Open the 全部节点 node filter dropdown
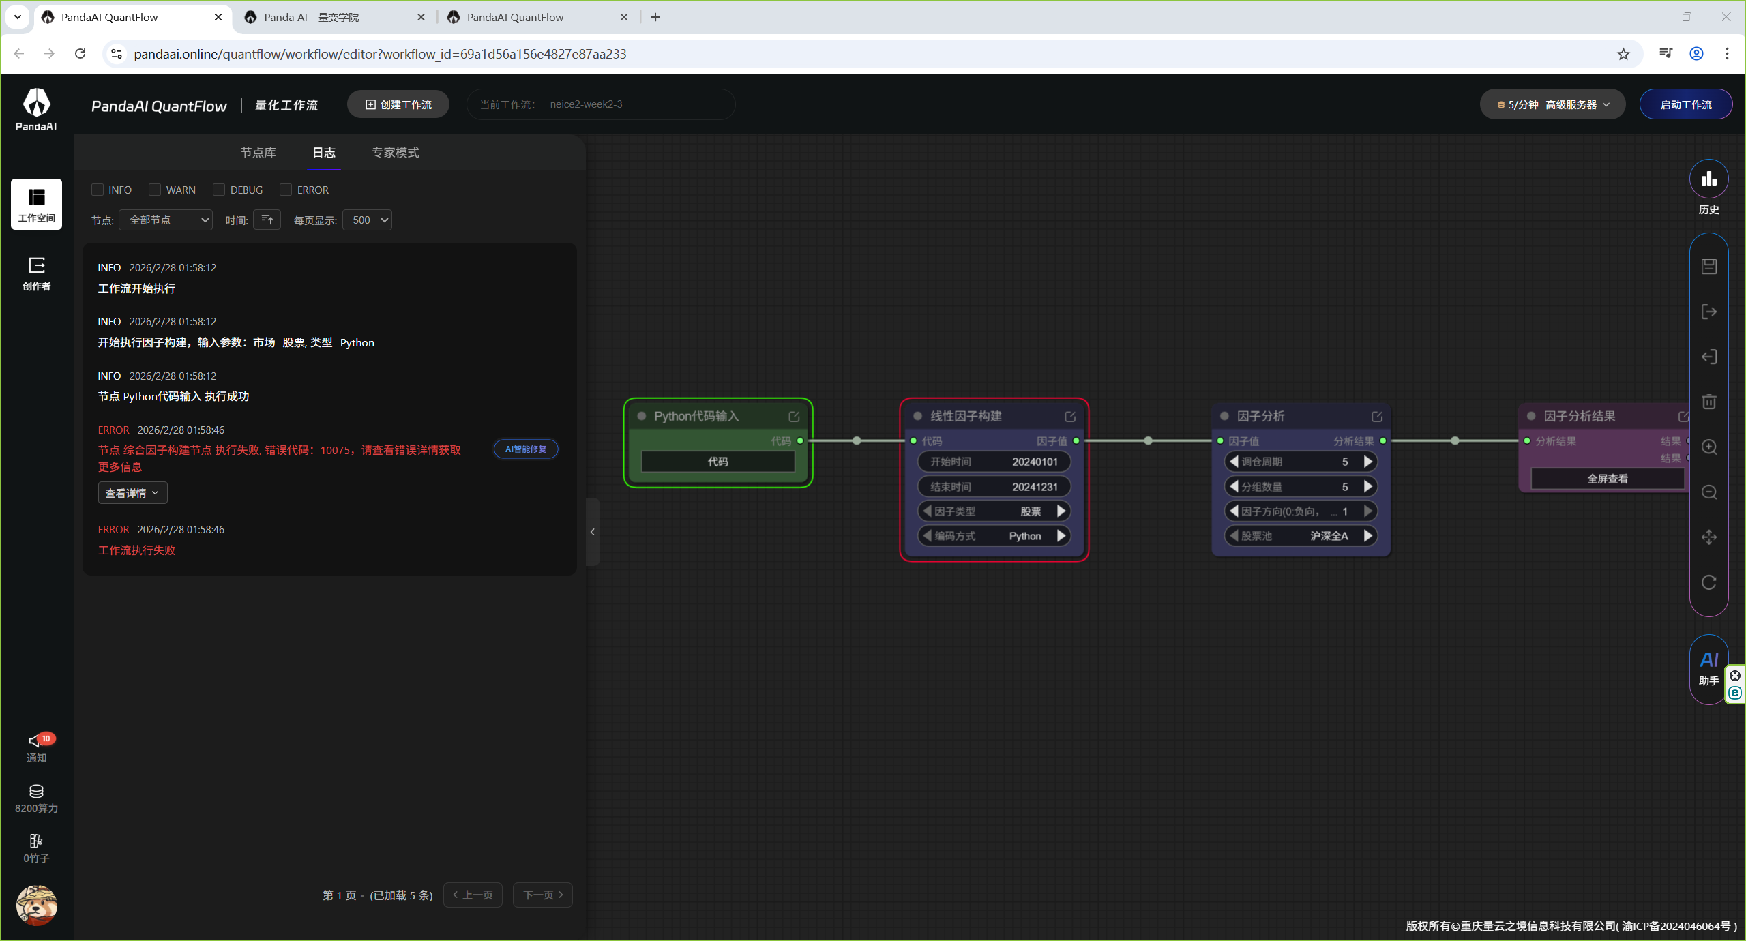The height and width of the screenshot is (941, 1746). [x=166, y=220]
